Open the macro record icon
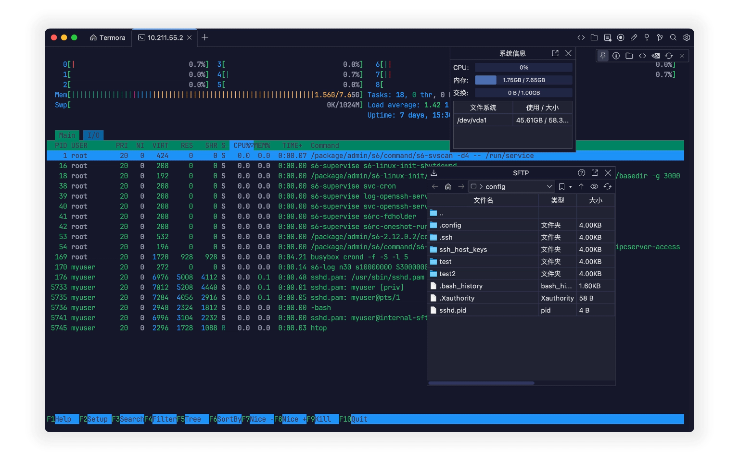This screenshot has width=739, height=461. pos(620,37)
